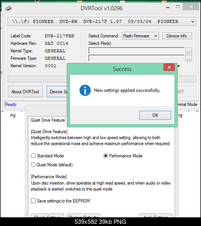Click the 'New settings applied successfully.' message

click(x=127, y=90)
